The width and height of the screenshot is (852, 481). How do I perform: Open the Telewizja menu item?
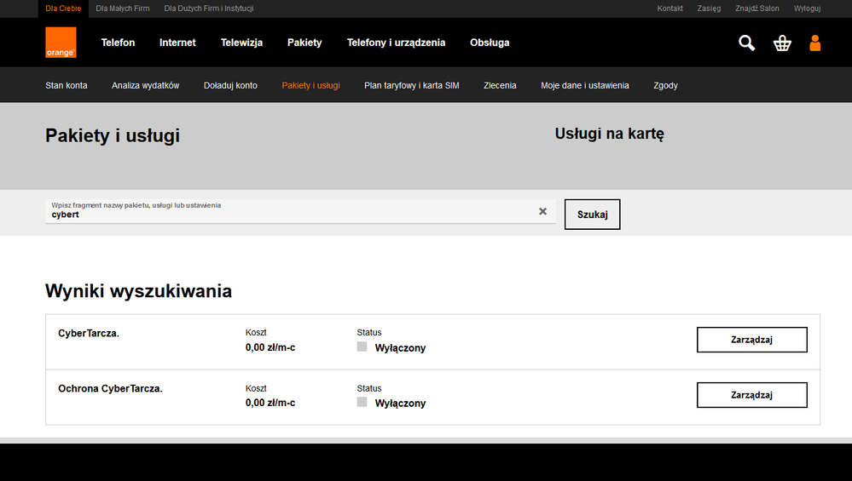click(x=241, y=43)
